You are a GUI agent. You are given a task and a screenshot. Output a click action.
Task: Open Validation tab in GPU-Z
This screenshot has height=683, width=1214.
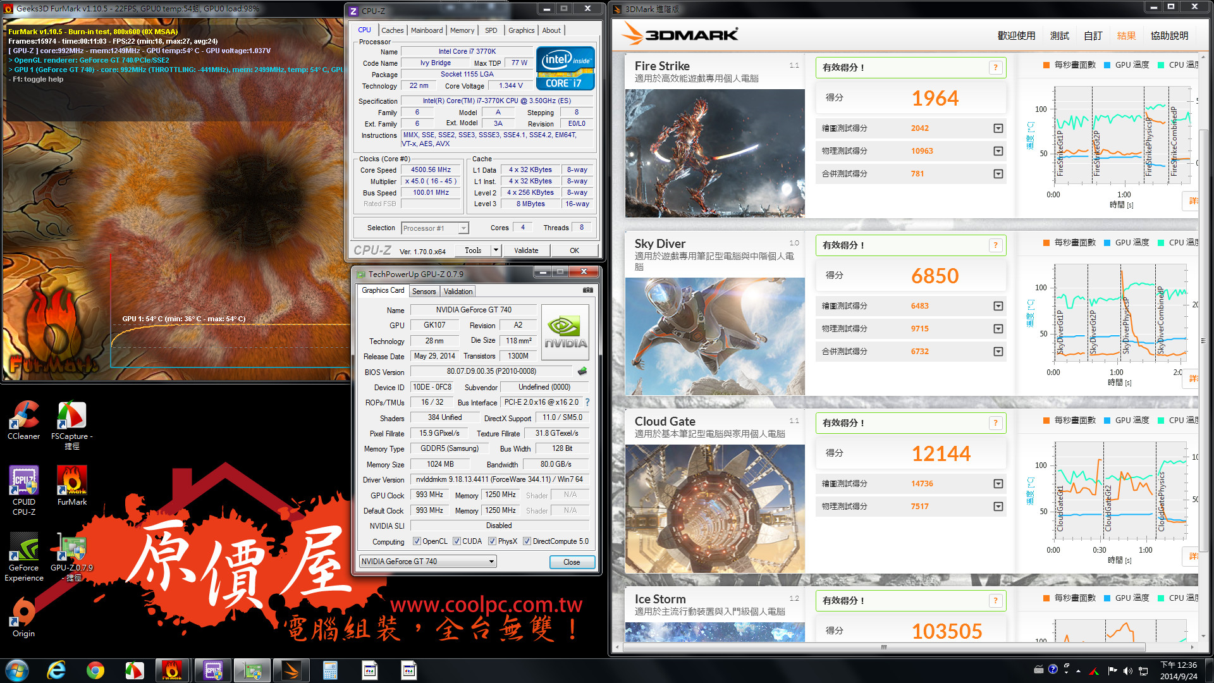[x=458, y=292]
